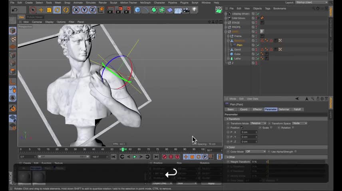Add a camera object
The image size is (342, 191).
pos(186,10)
